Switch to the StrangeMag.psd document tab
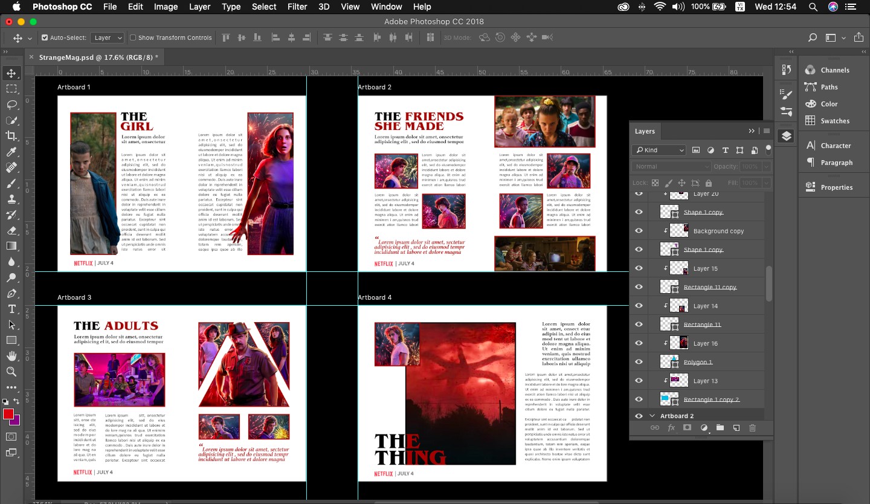 tap(98, 57)
